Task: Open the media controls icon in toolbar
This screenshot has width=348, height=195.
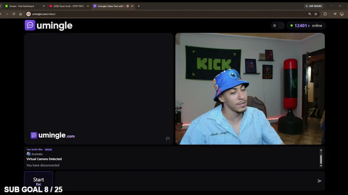Action: click(335, 14)
